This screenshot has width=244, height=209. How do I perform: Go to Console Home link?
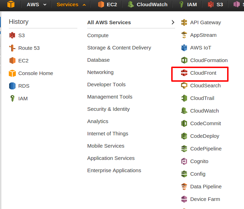coord(36,73)
